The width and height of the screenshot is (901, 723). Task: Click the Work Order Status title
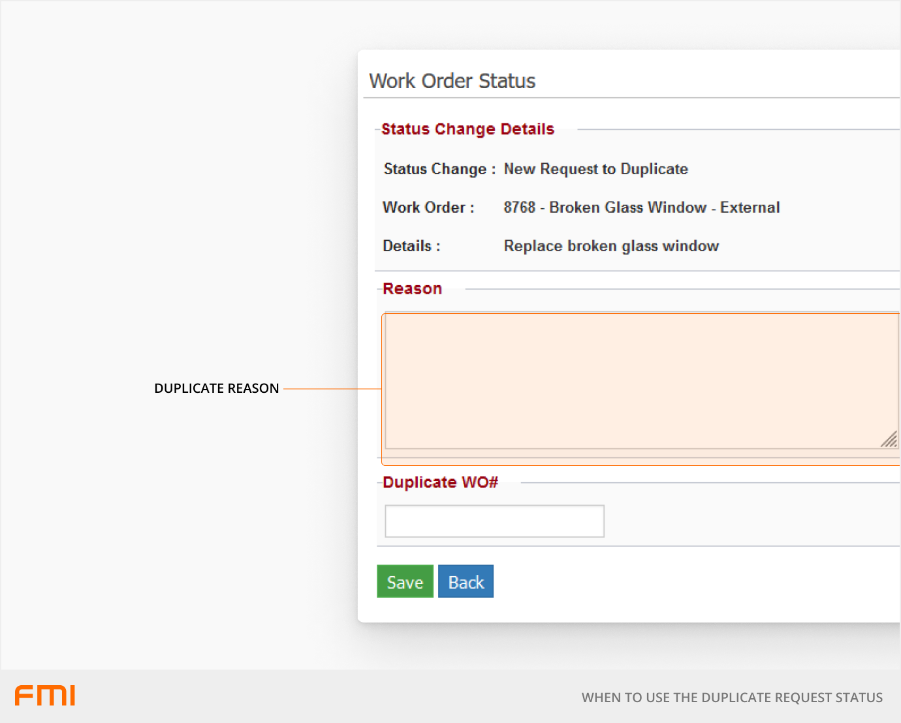click(452, 81)
